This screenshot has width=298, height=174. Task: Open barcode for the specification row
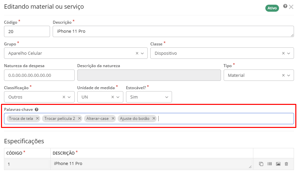point(269,164)
